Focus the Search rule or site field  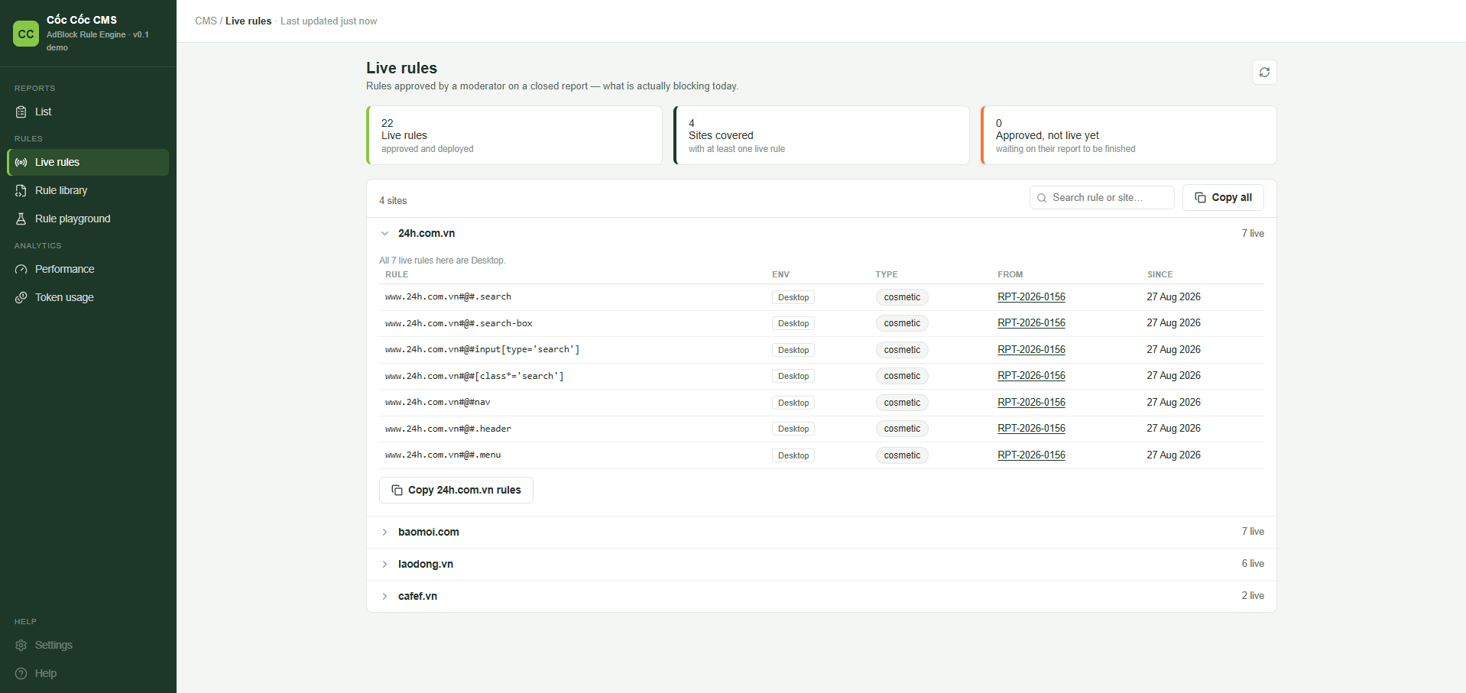(1101, 197)
